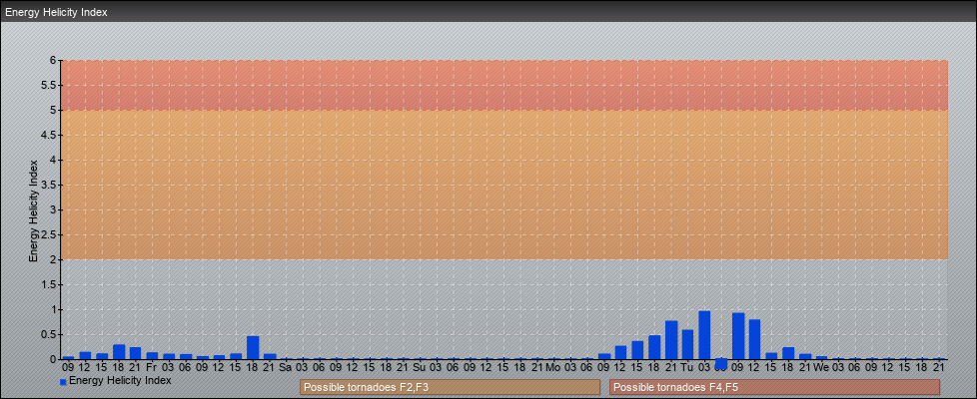This screenshot has height=399, width=977.
Task: Click the Possible tornadoes F2,F3 legend box
Action: click(x=449, y=387)
